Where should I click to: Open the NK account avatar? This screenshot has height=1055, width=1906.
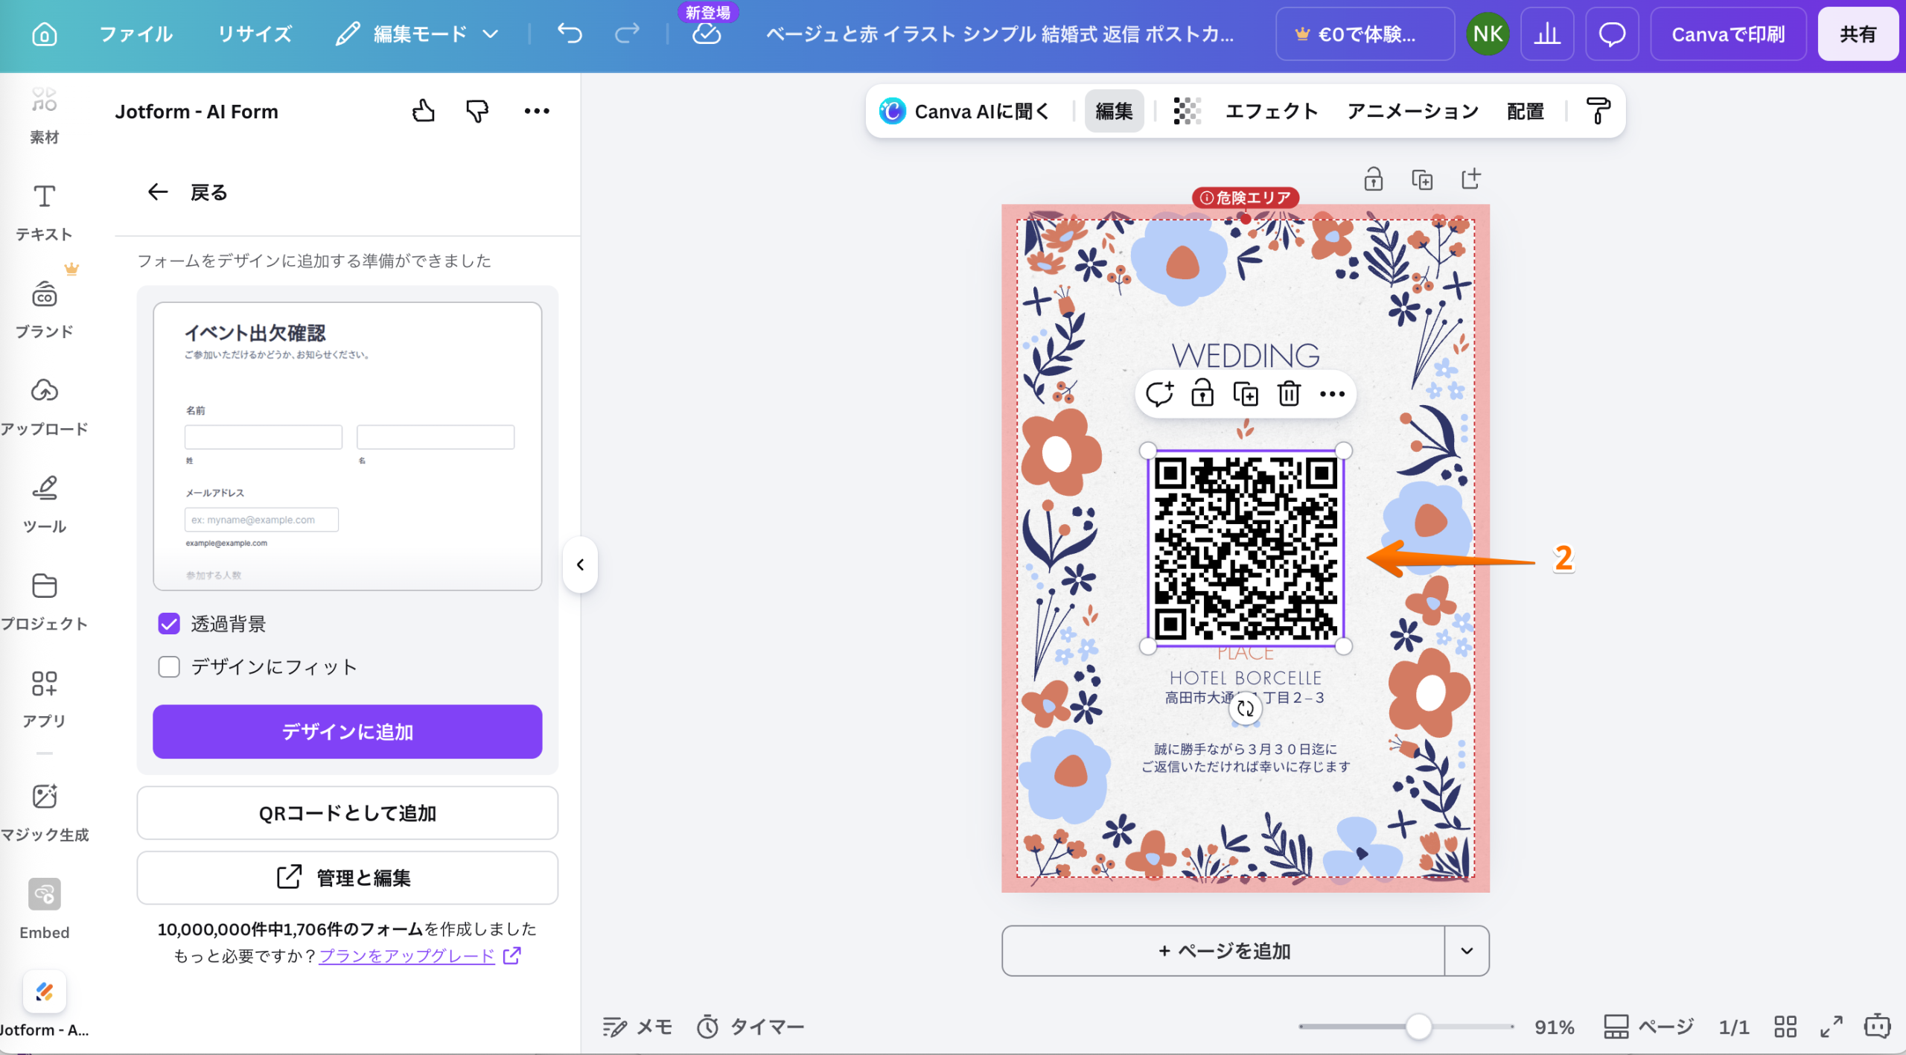point(1488,34)
